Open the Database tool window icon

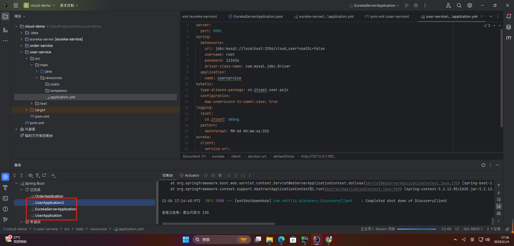tap(509, 27)
